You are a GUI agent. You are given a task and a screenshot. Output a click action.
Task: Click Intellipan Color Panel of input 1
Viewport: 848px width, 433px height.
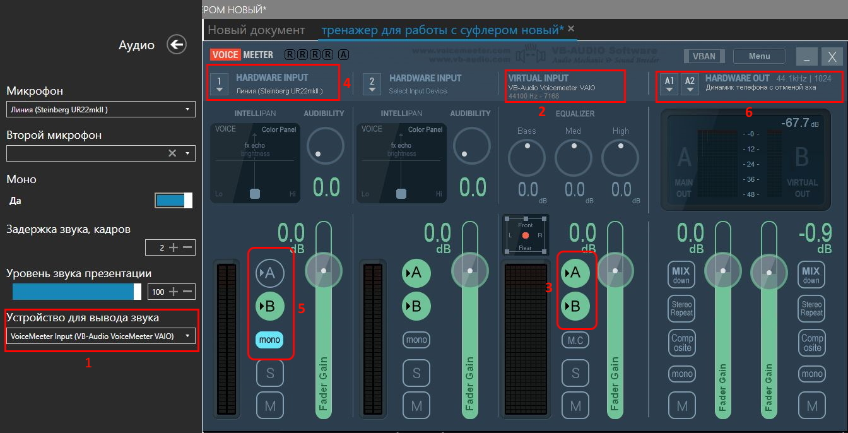255,163
